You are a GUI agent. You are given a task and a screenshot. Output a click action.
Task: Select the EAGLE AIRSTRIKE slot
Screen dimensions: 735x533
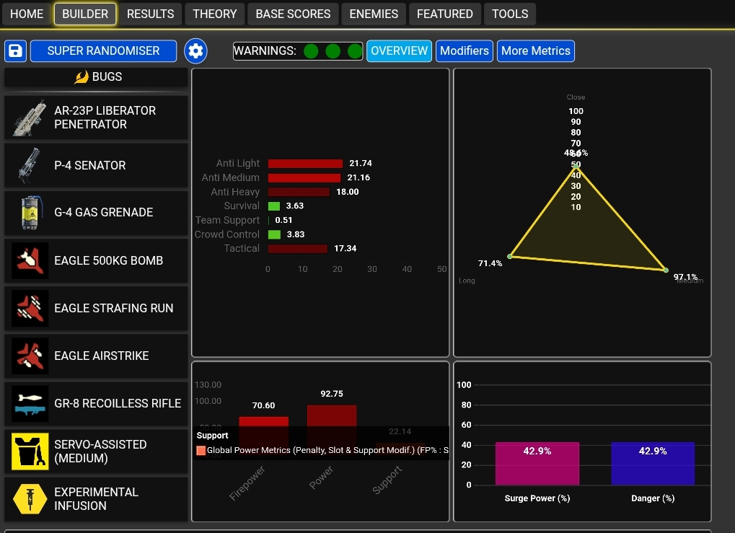96,356
